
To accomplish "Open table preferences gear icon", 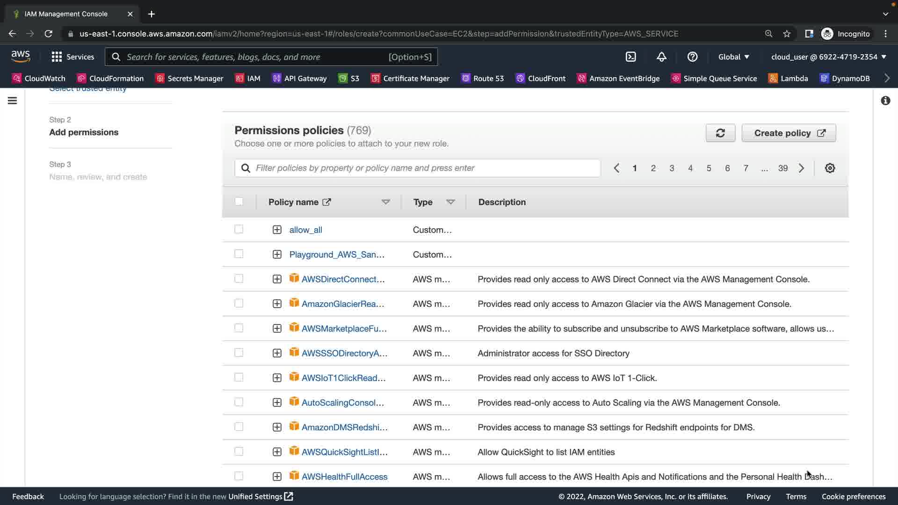I will [x=830, y=168].
